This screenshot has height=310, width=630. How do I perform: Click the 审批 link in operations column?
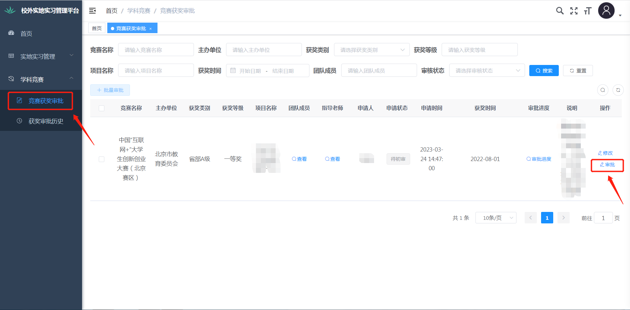607,165
